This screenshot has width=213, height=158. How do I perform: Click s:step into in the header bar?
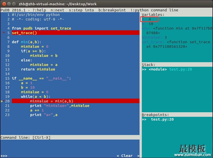coord(81,10)
